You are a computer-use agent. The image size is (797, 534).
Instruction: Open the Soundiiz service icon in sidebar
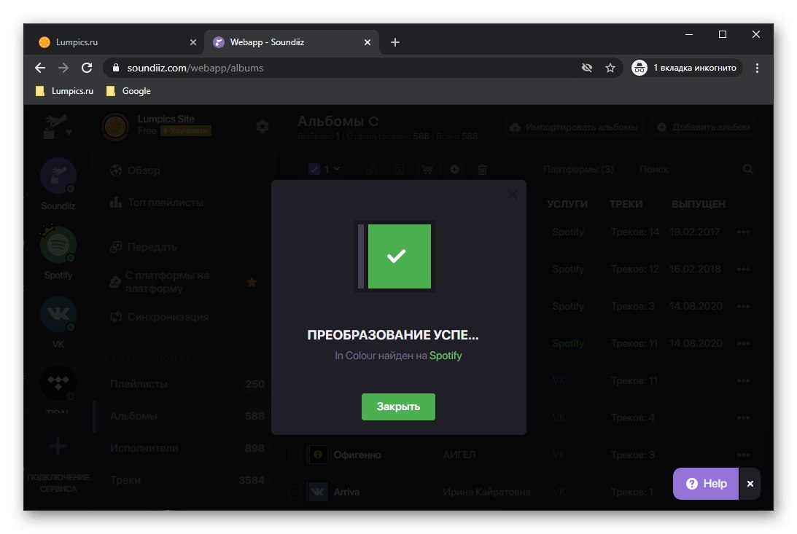[58, 176]
